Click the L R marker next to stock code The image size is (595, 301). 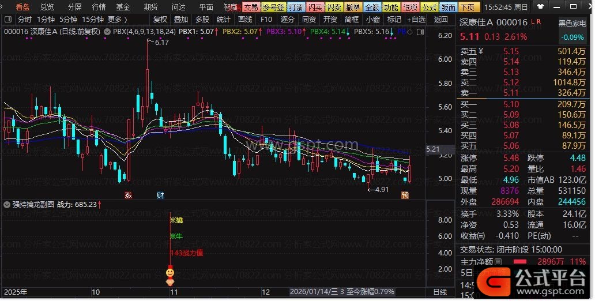[536, 22]
